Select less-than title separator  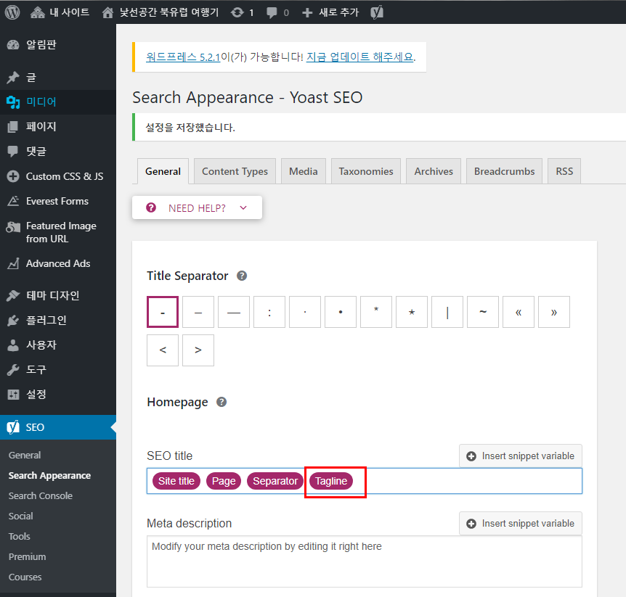[163, 350]
